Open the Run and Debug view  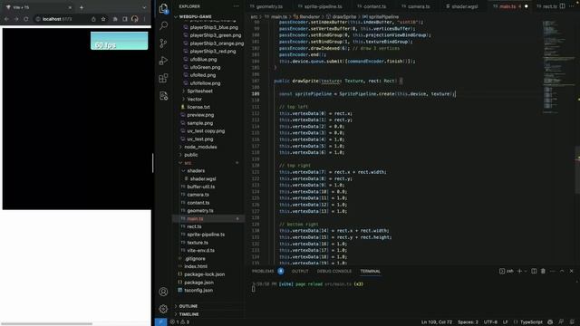click(x=163, y=61)
